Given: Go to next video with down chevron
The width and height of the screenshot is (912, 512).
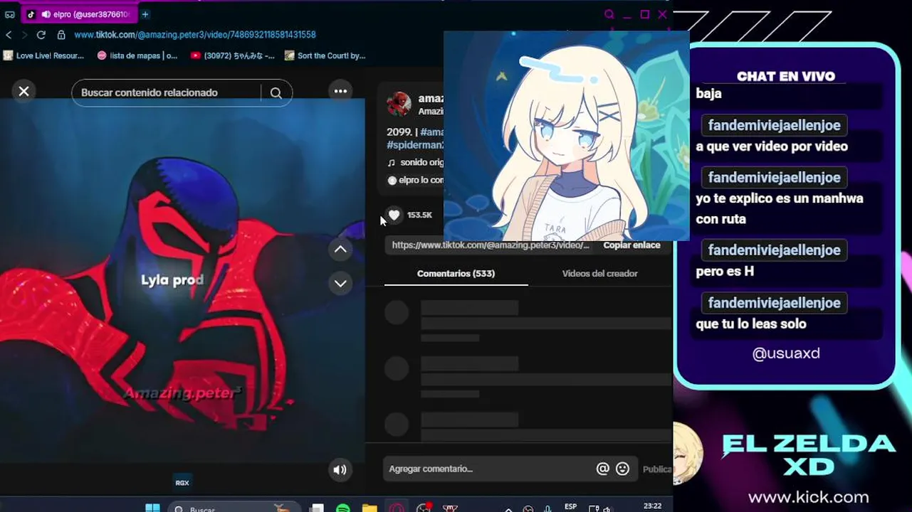Looking at the screenshot, I should coord(341,283).
